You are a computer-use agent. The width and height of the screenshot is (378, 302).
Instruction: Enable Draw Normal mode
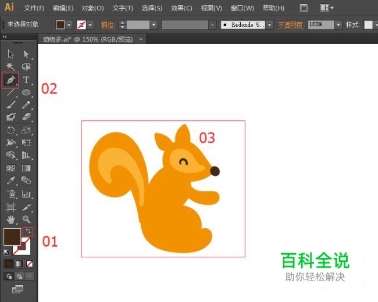(9, 276)
